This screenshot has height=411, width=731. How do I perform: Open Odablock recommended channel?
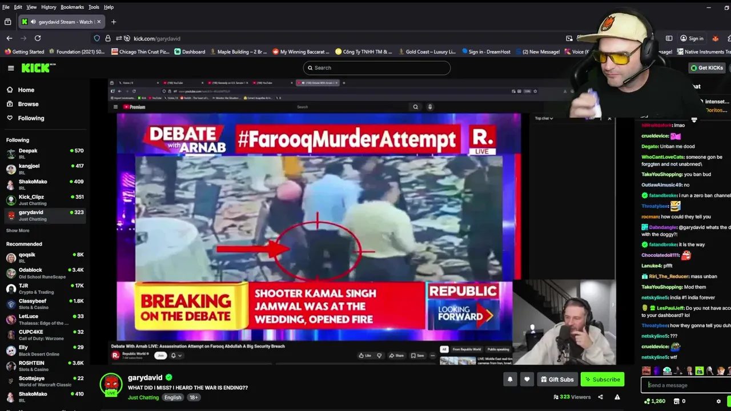[x=45, y=273]
